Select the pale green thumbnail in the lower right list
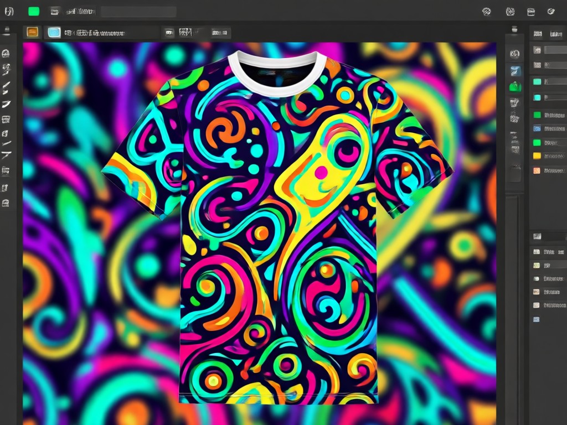Screen dimensions: 567x425 pos(537,265)
